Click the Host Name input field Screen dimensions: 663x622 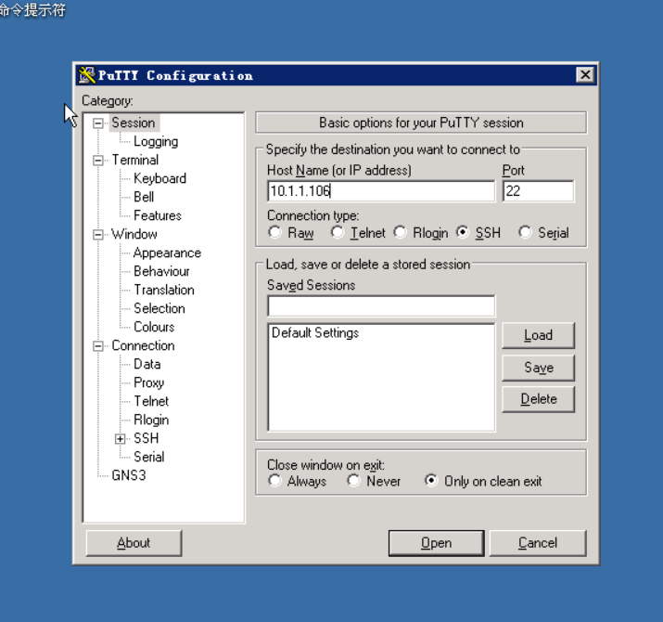[x=381, y=191]
